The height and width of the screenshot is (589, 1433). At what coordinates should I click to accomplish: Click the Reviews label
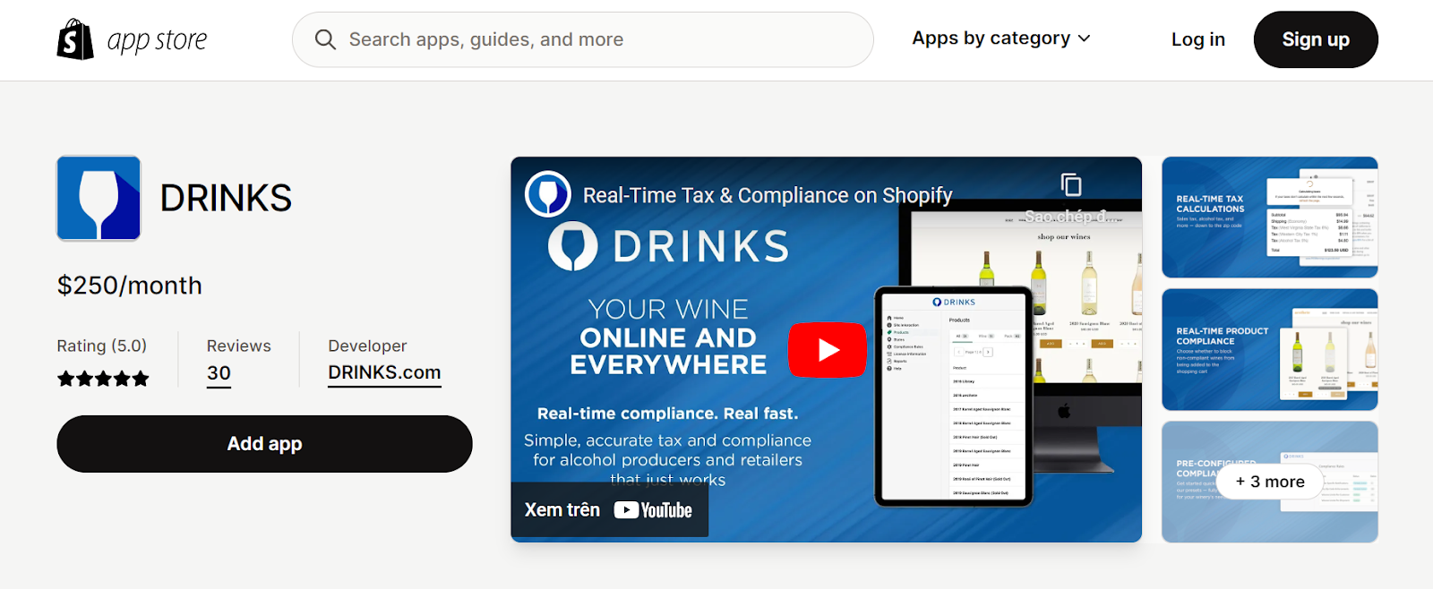point(239,346)
